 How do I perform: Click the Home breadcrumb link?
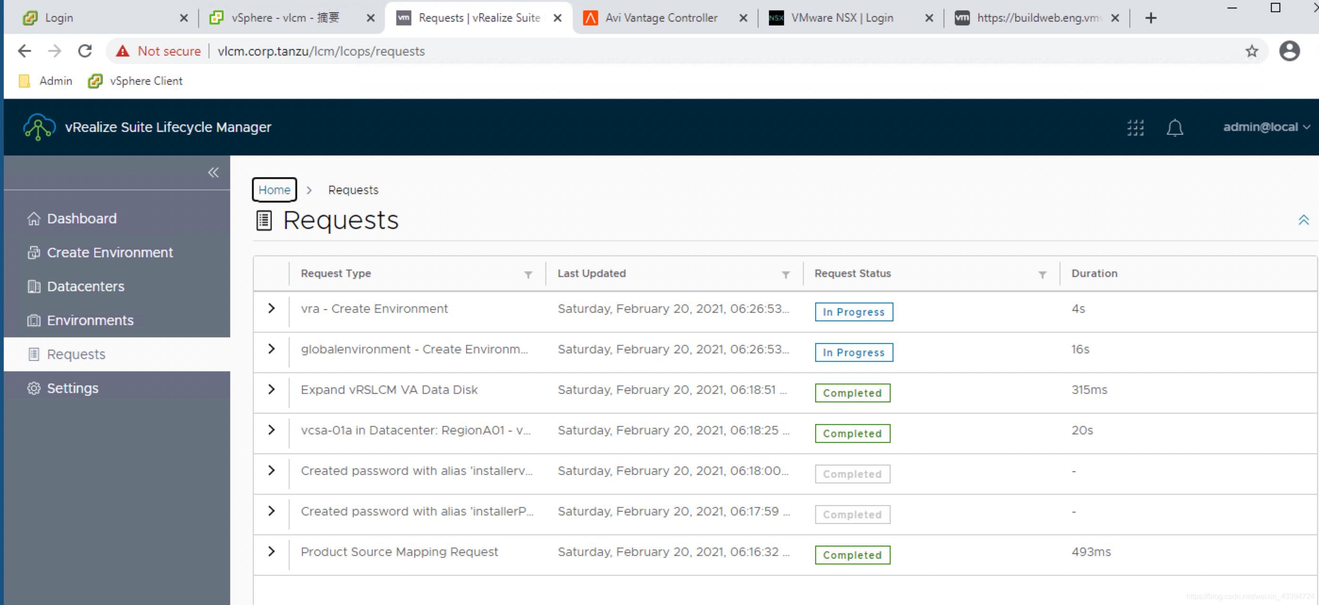(x=274, y=190)
